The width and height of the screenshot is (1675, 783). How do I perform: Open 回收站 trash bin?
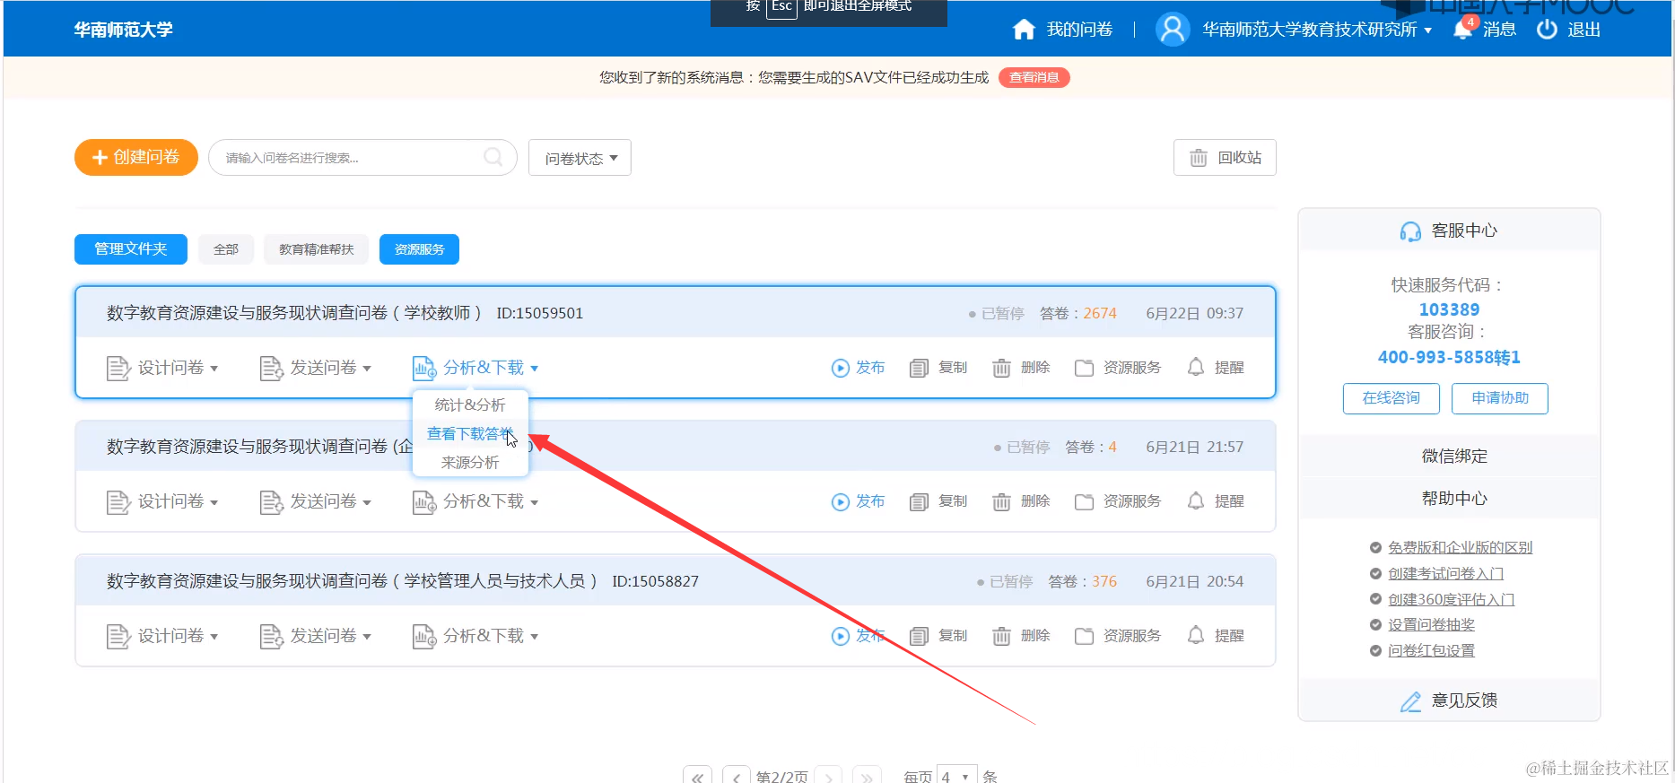point(1225,158)
